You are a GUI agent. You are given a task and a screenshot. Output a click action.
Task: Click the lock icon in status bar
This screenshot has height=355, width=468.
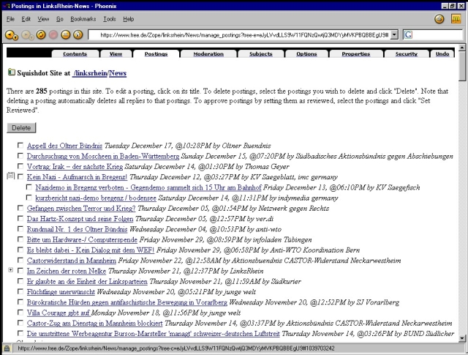click(7, 349)
